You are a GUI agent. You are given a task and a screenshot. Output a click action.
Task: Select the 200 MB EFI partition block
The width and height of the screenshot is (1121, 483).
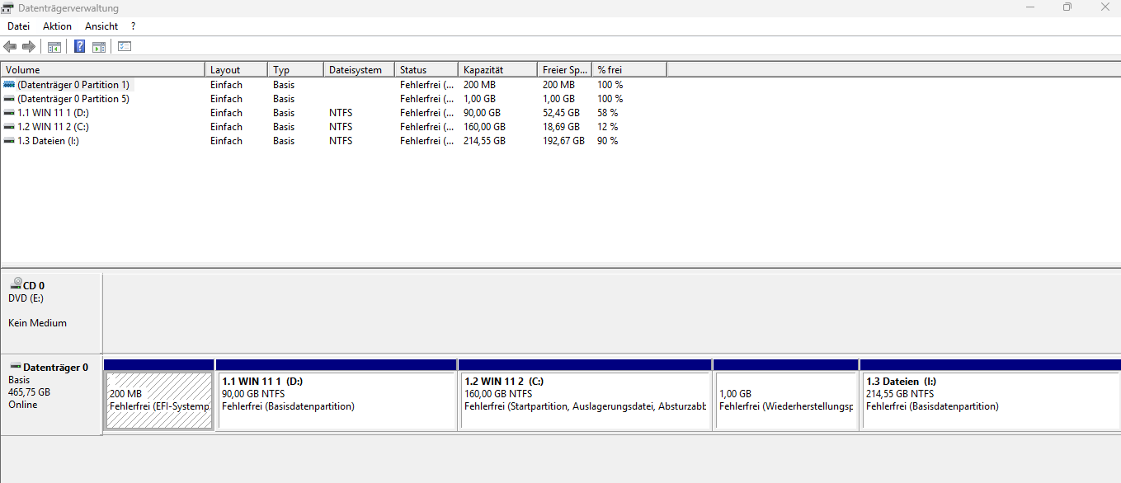[x=159, y=401]
